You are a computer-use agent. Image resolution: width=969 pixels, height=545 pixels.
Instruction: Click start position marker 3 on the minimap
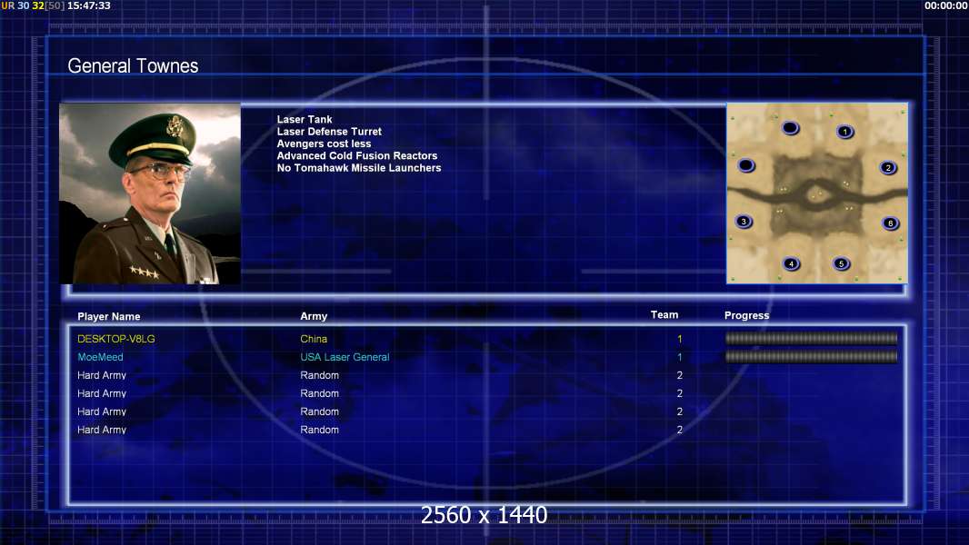point(744,221)
